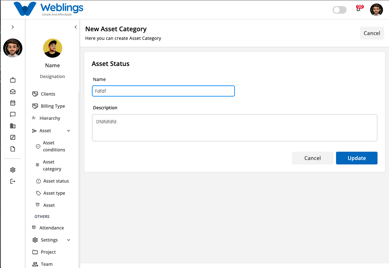
Task: Click the Update button
Action: click(357, 158)
